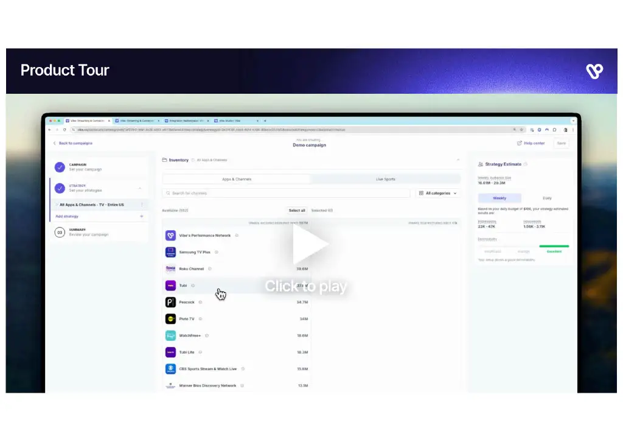Click the Peacock channel icon

(170, 302)
